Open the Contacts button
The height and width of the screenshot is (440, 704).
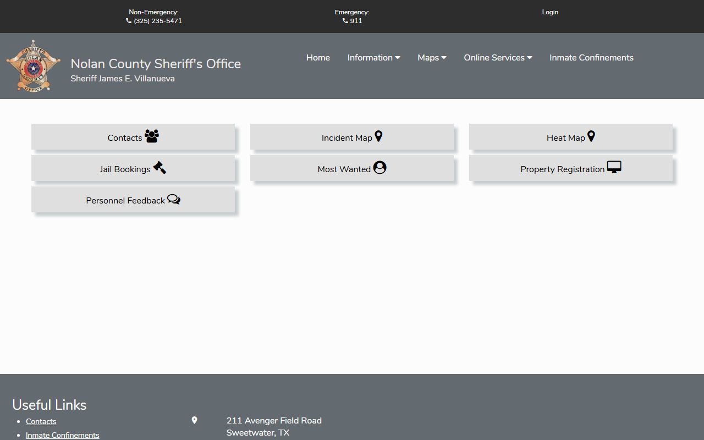(x=133, y=137)
